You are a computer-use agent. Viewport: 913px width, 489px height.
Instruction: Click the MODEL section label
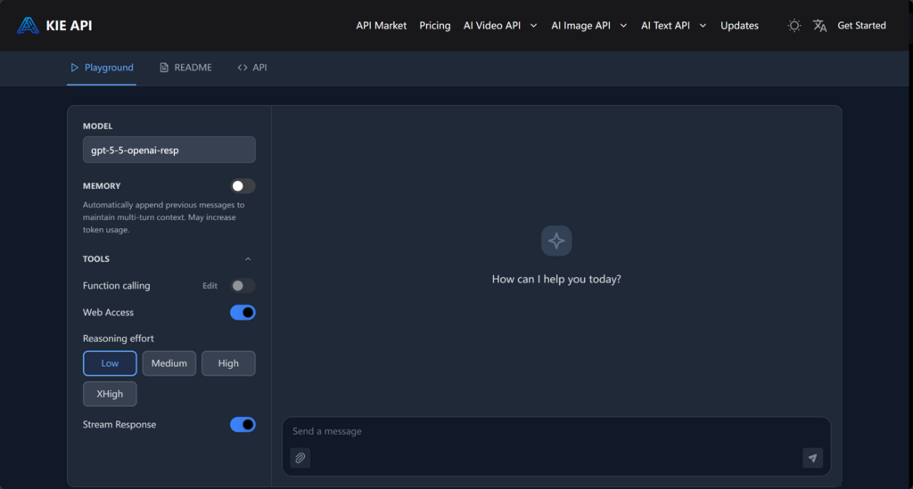[x=98, y=126]
